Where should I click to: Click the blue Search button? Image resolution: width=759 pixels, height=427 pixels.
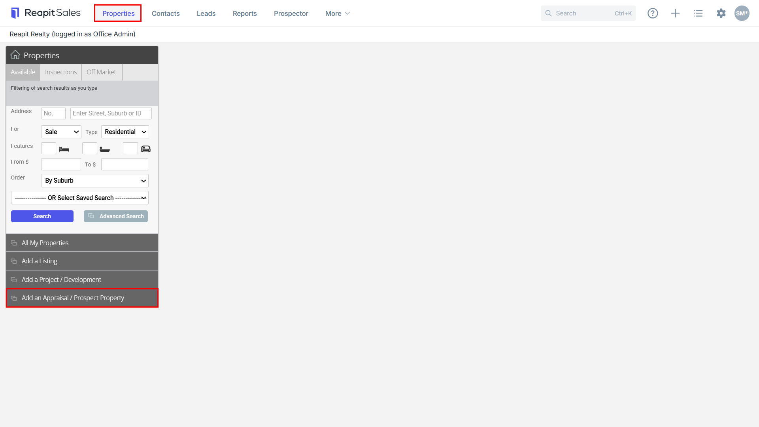point(42,216)
